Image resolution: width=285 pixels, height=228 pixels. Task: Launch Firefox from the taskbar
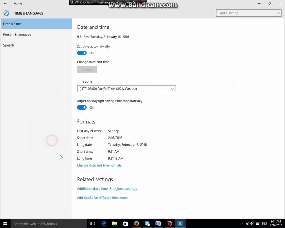coord(136,224)
